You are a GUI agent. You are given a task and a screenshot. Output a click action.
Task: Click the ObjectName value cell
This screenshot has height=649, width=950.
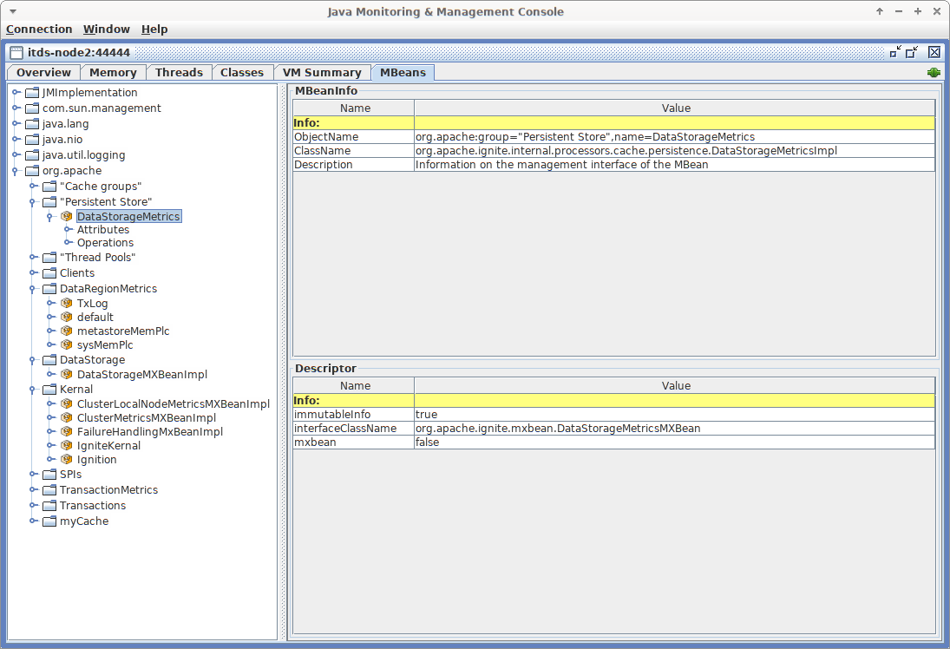(x=673, y=137)
